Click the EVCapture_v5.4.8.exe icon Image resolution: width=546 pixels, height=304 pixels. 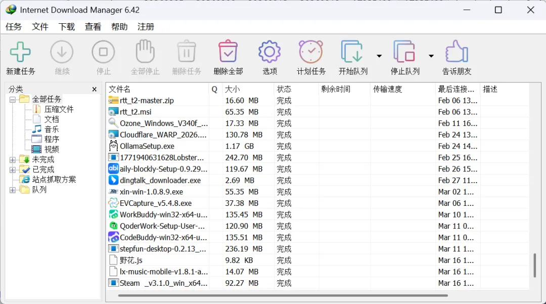[113, 203]
